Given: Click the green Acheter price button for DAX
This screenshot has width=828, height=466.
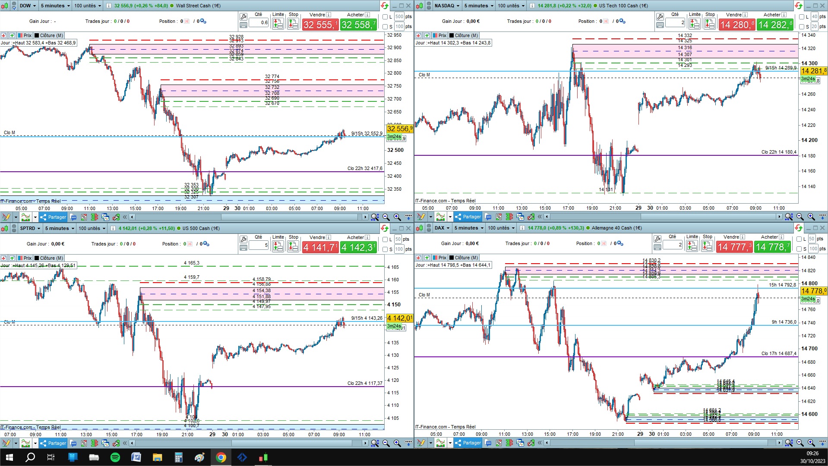Looking at the screenshot, I should pos(772,247).
